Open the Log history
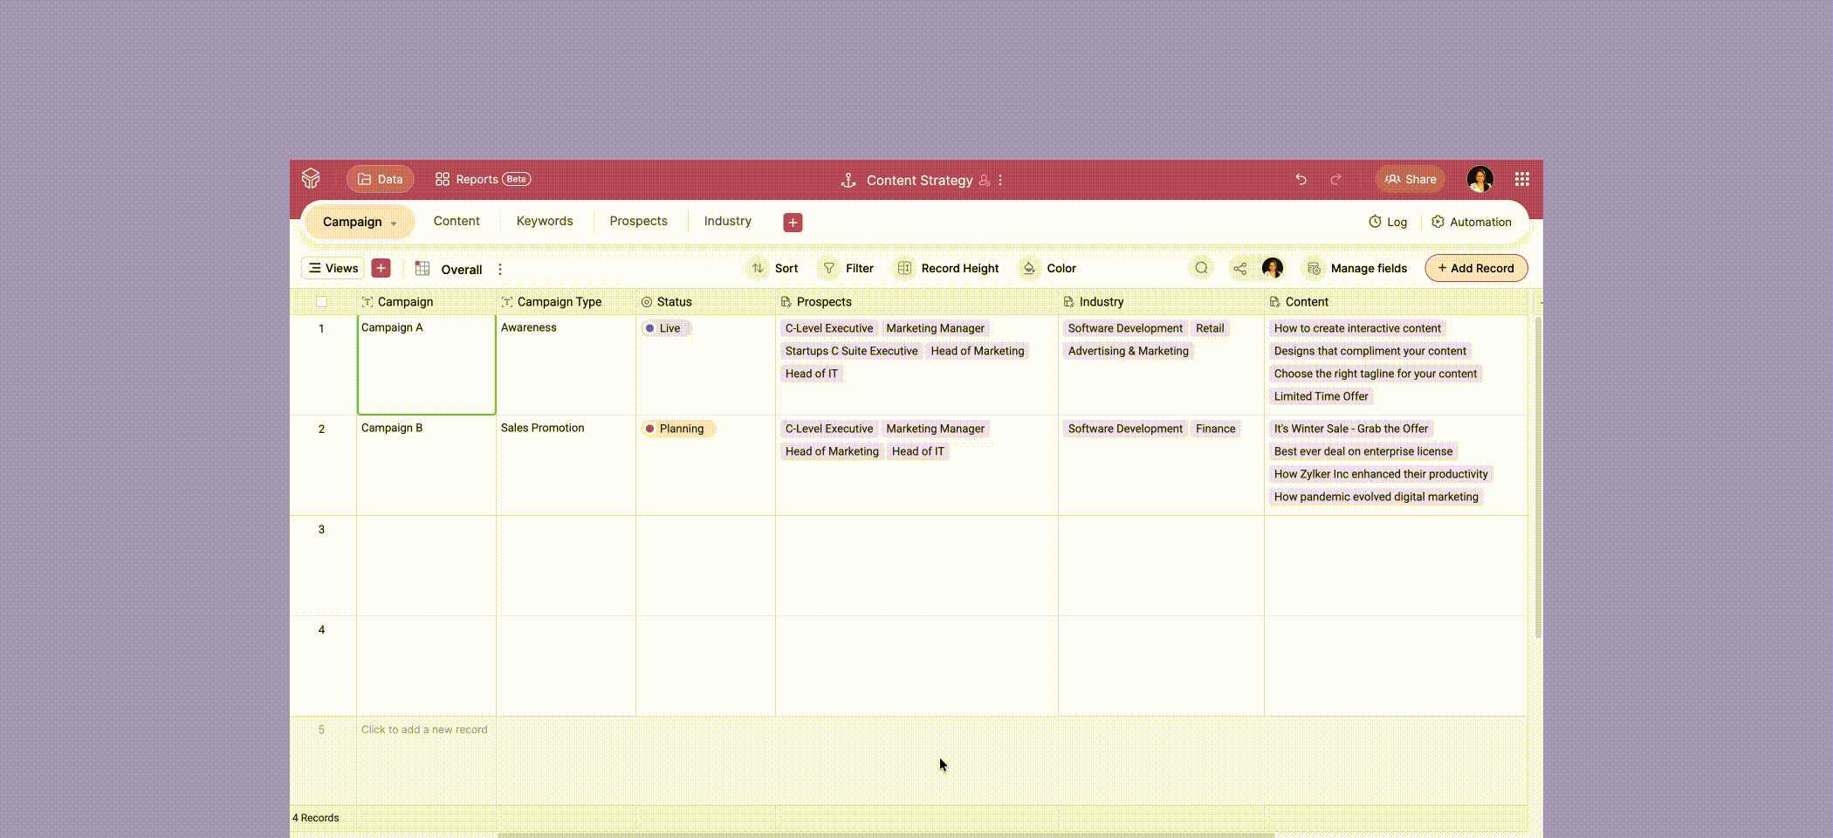The image size is (1833, 838). pyautogui.click(x=1387, y=222)
